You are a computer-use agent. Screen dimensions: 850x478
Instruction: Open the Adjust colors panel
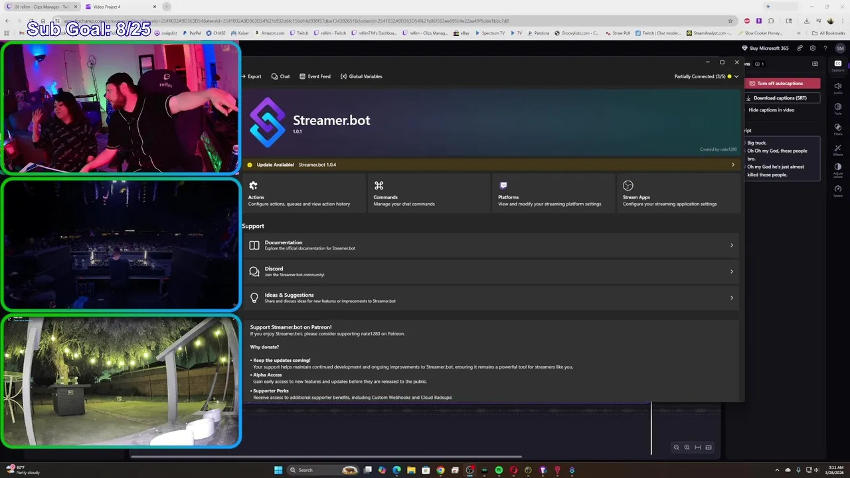click(x=838, y=171)
